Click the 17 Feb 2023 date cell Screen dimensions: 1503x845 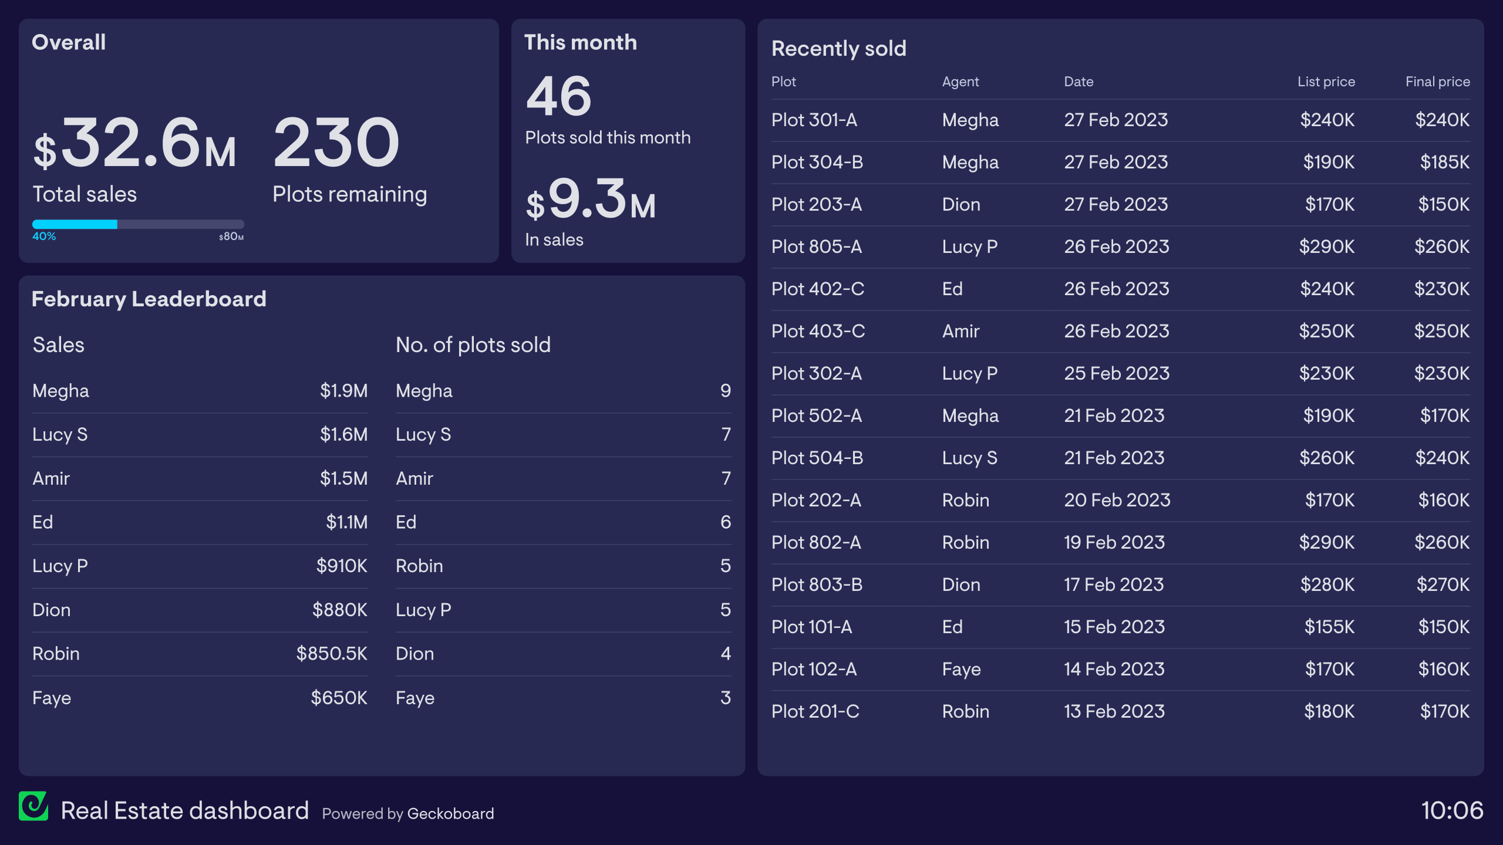1114,585
